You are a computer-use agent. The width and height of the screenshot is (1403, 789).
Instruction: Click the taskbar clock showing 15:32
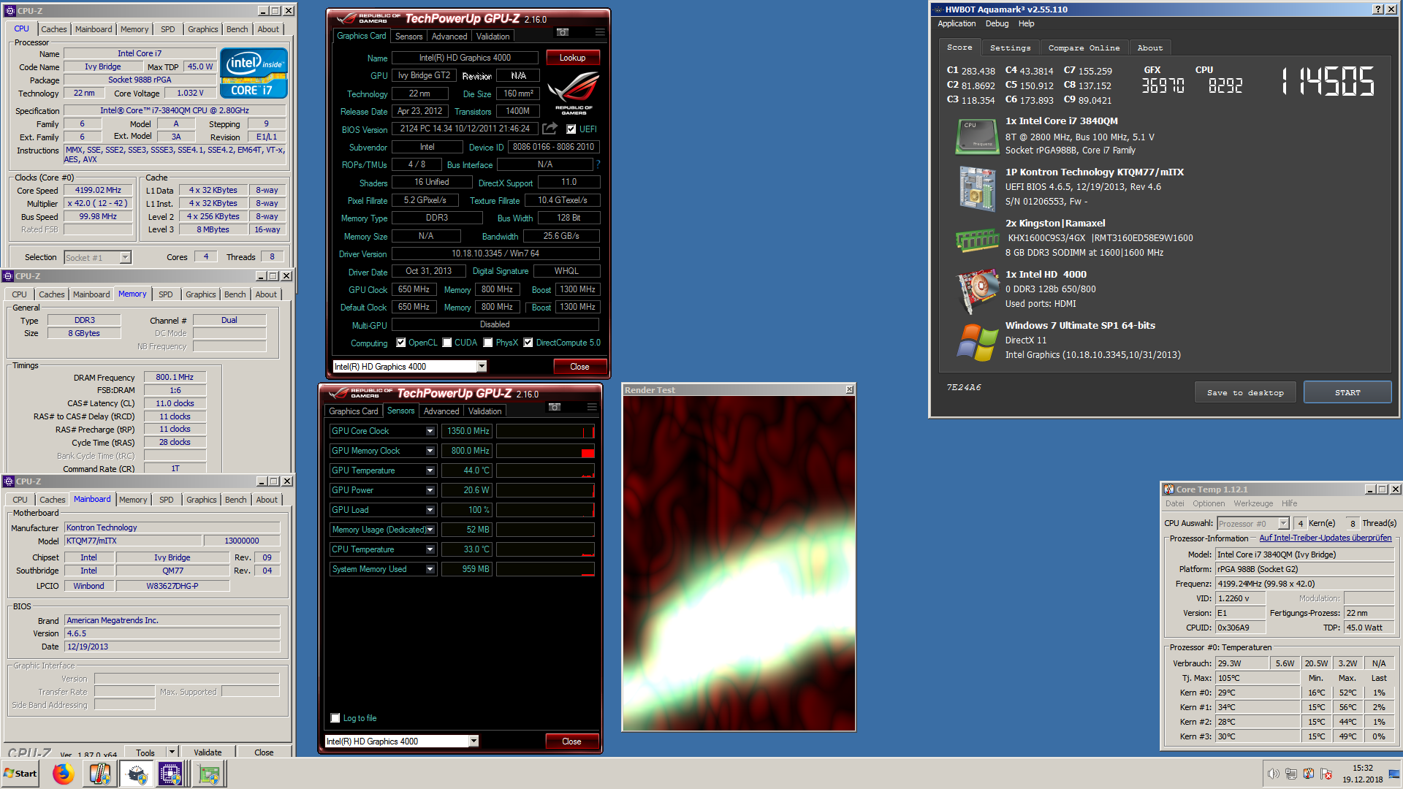tap(1362, 768)
